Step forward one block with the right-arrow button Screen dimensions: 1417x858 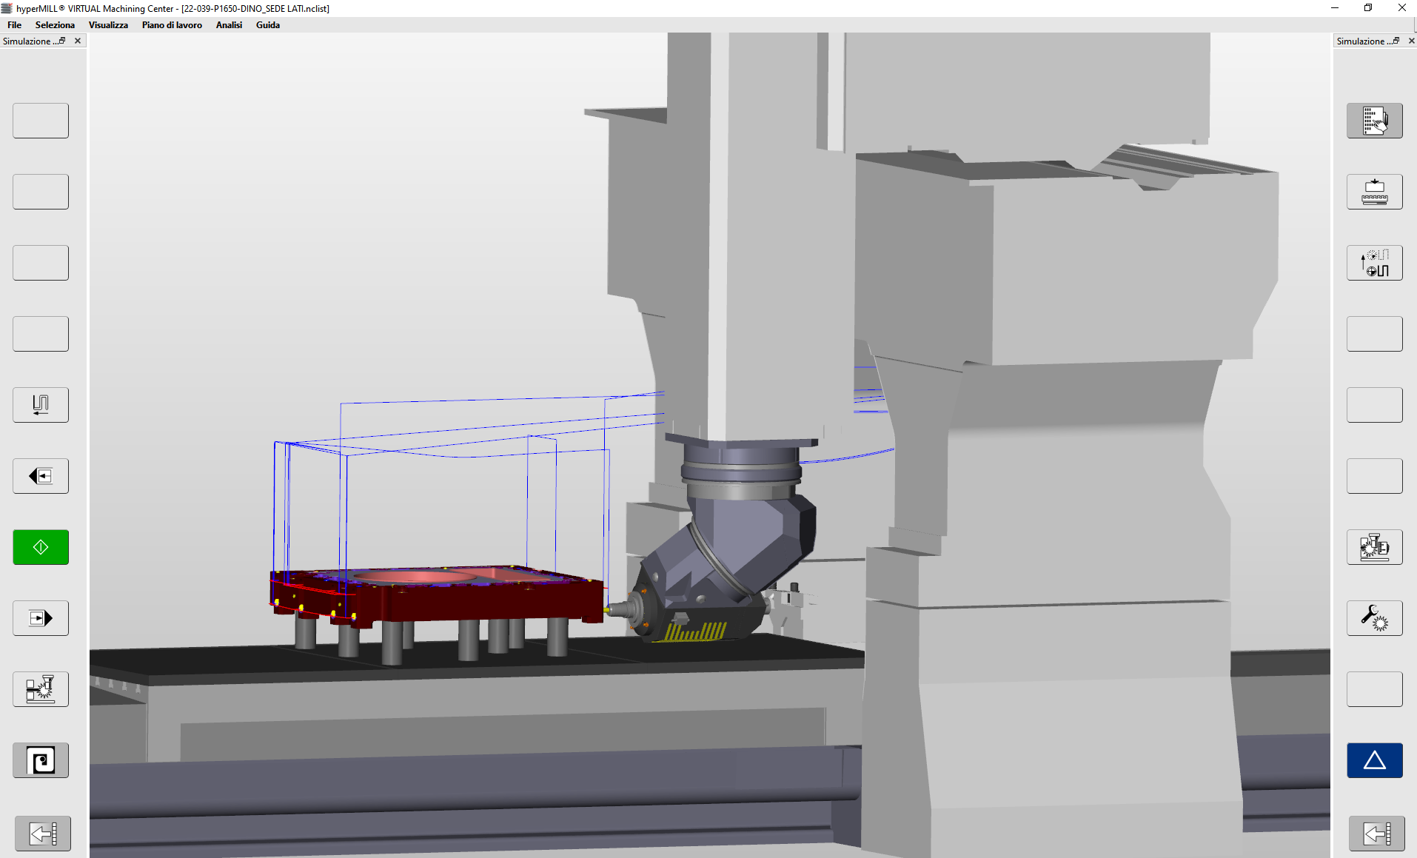[41, 618]
